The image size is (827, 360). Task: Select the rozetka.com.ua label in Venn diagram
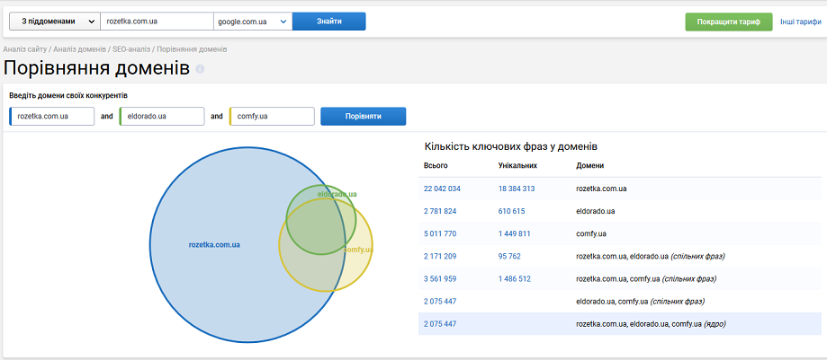coord(214,245)
